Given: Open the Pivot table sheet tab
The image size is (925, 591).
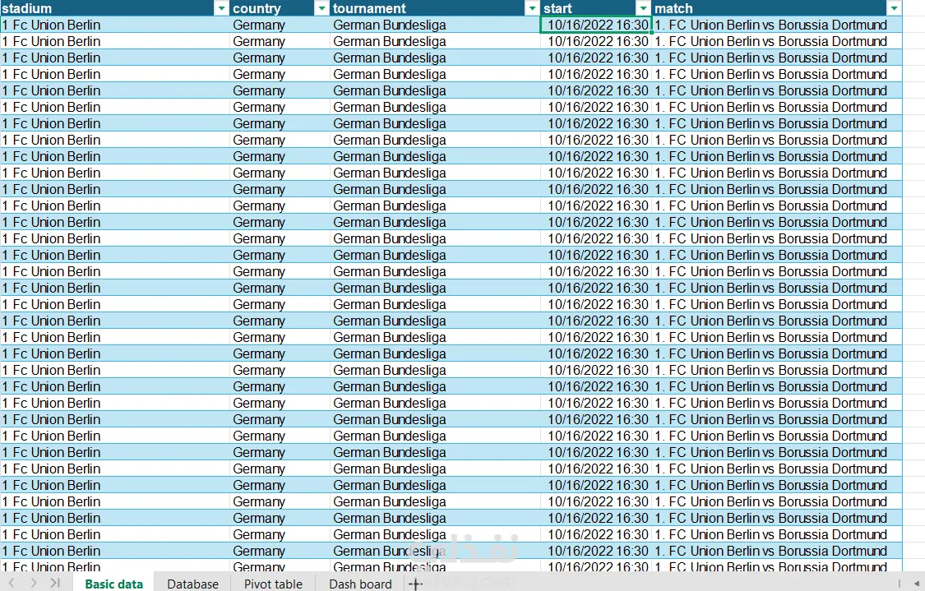Looking at the screenshot, I should 273,584.
